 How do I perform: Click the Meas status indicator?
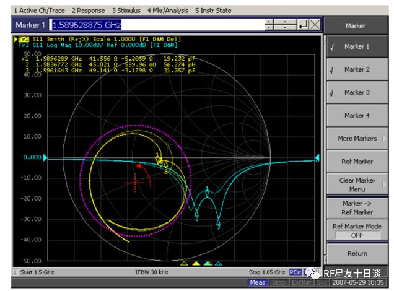pyautogui.click(x=257, y=283)
